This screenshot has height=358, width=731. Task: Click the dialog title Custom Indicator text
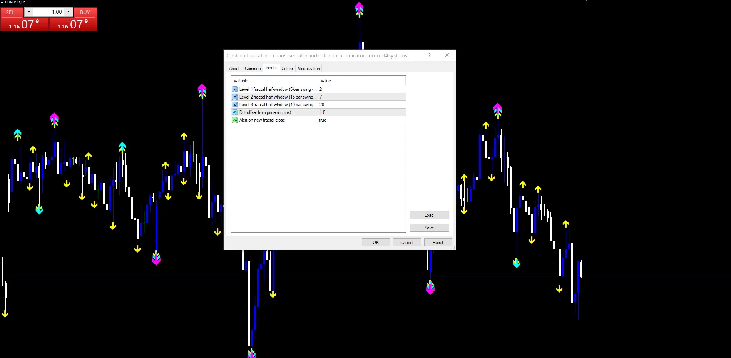tap(317, 55)
